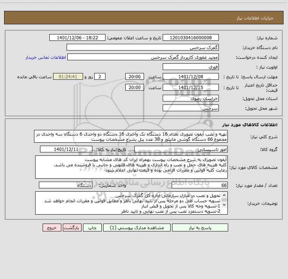Click the general description text area

pyautogui.click(x=131, y=136)
